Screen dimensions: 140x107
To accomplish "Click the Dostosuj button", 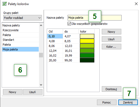I will (111, 89).
